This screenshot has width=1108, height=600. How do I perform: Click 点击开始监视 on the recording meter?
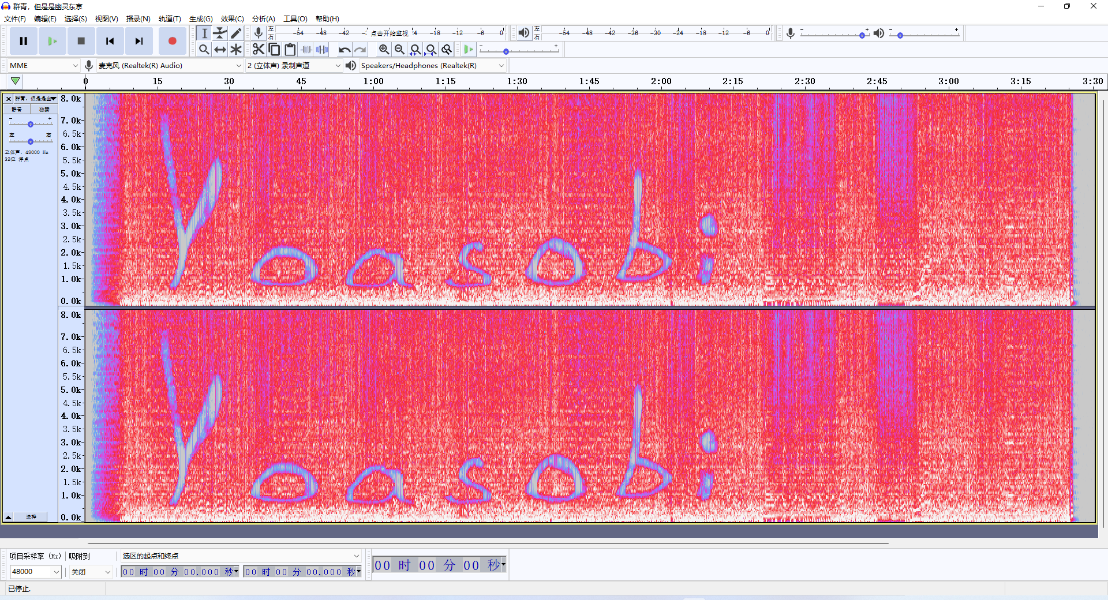point(390,33)
